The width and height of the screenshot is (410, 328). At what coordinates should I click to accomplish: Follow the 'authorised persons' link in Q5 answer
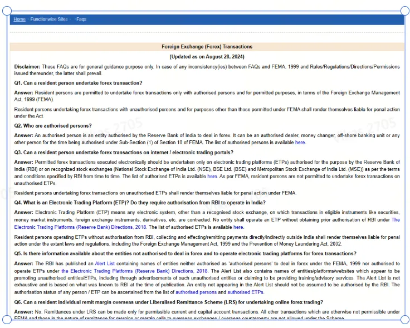click(x=196, y=292)
